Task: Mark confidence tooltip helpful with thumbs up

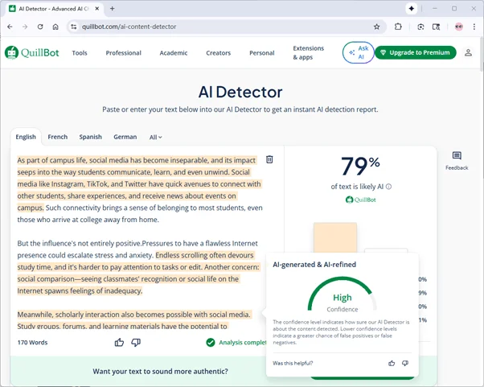Action: click(392, 363)
